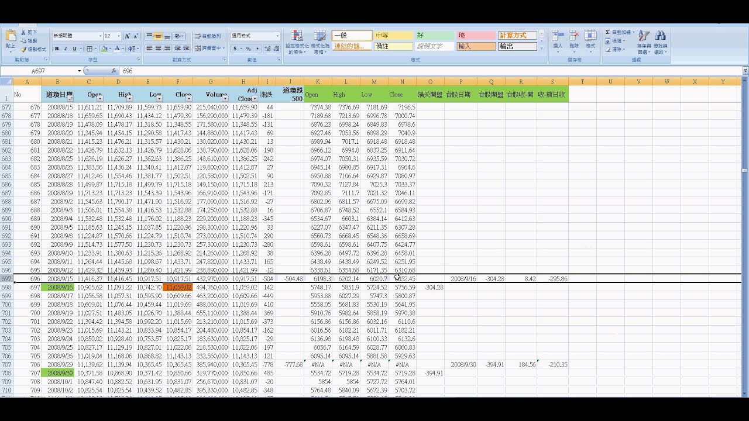The height and width of the screenshot is (421, 749).
Task: Click the Wrap Text button
Action: (x=208, y=36)
